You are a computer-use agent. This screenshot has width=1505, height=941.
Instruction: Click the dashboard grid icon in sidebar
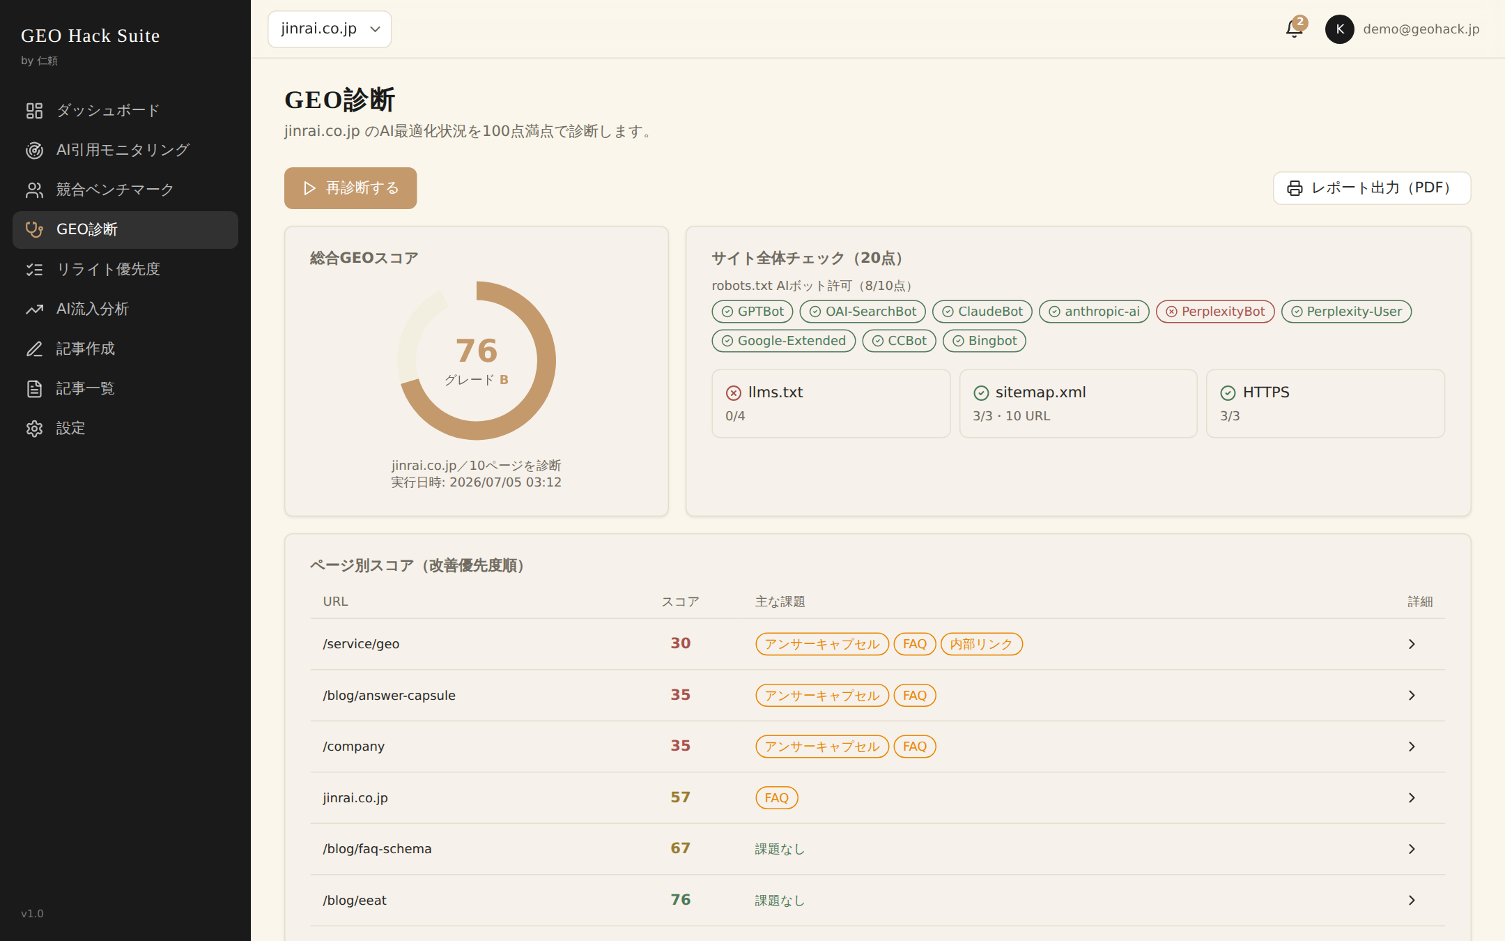click(x=34, y=110)
